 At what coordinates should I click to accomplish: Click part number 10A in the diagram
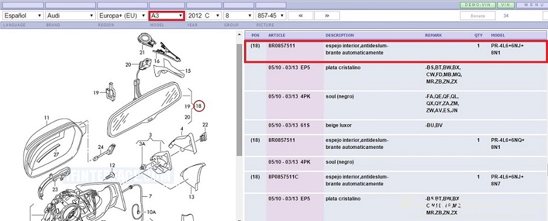[151, 212]
